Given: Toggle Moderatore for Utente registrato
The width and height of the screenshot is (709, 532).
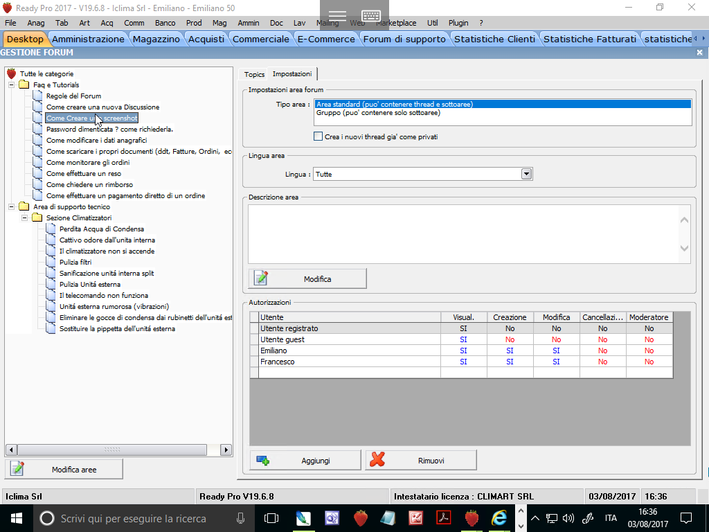Looking at the screenshot, I should click(x=649, y=328).
